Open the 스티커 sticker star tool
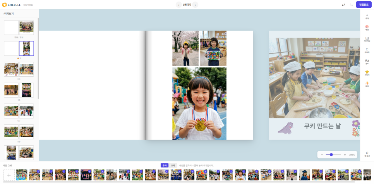 pos(367,73)
